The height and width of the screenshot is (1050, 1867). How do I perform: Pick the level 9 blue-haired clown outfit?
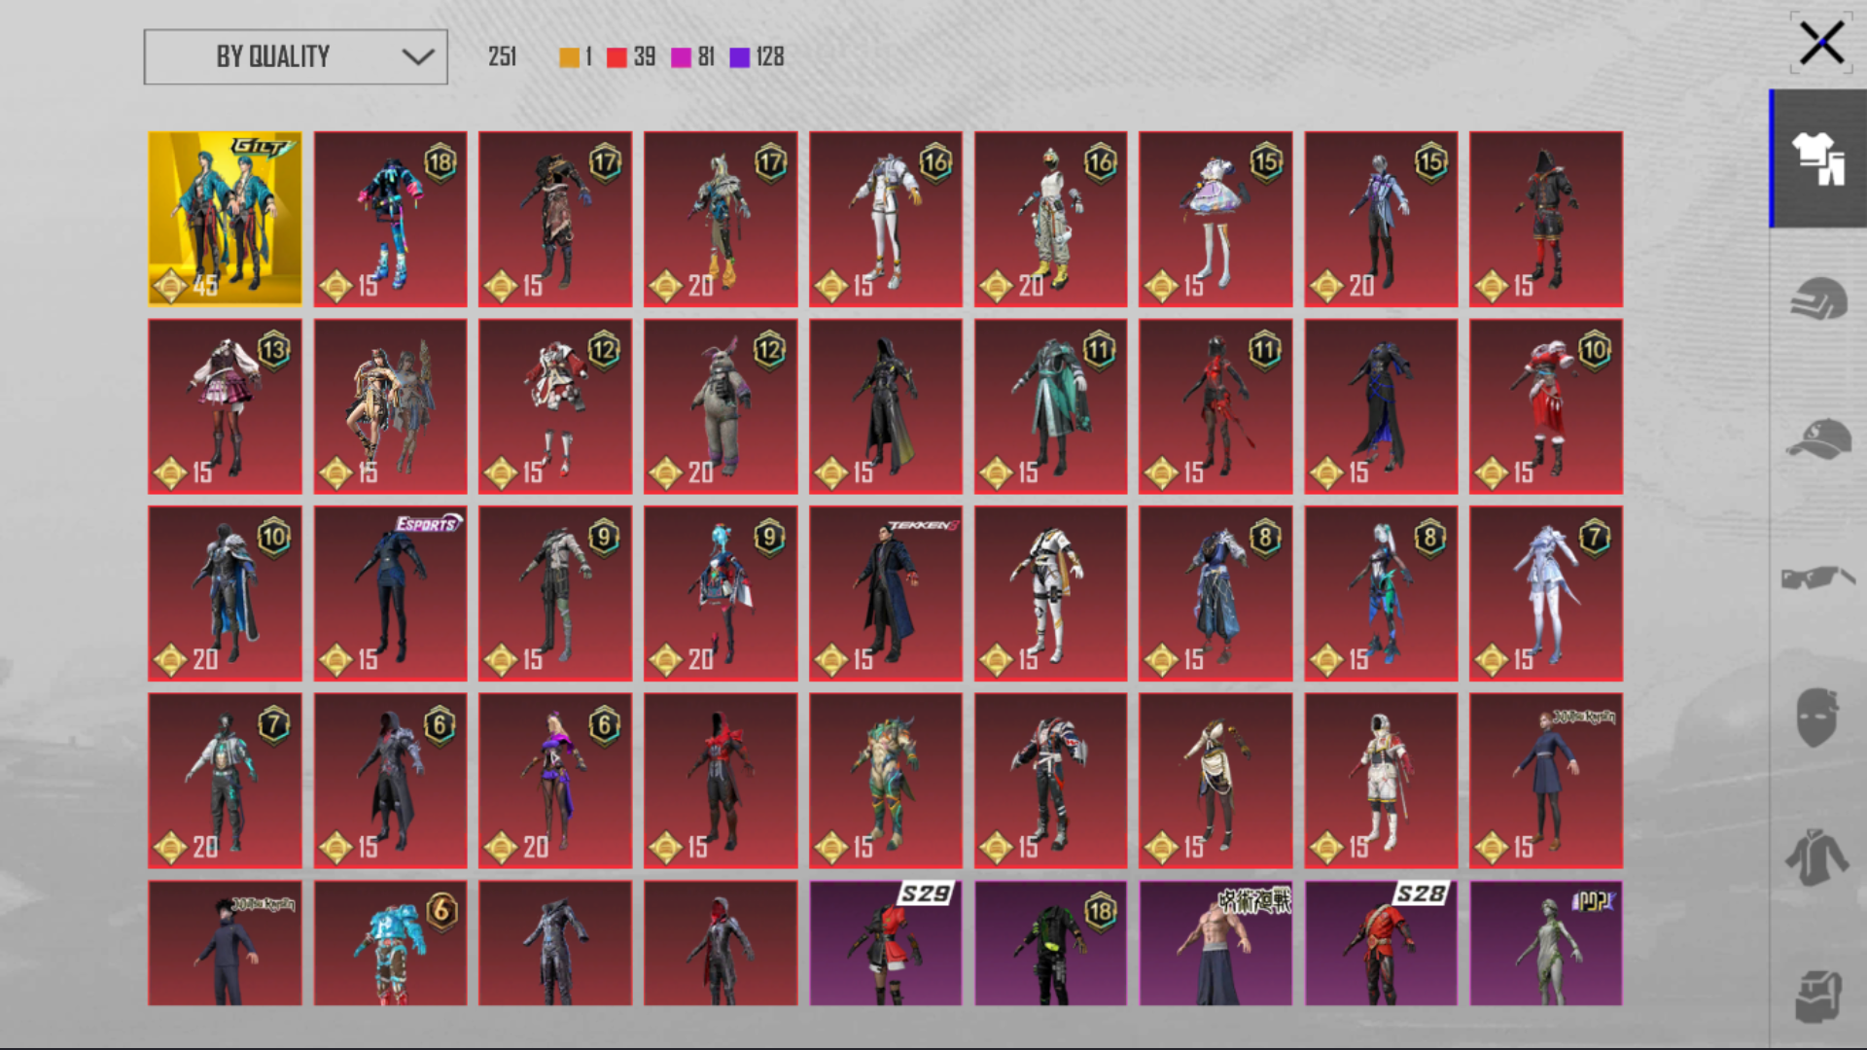721,593
